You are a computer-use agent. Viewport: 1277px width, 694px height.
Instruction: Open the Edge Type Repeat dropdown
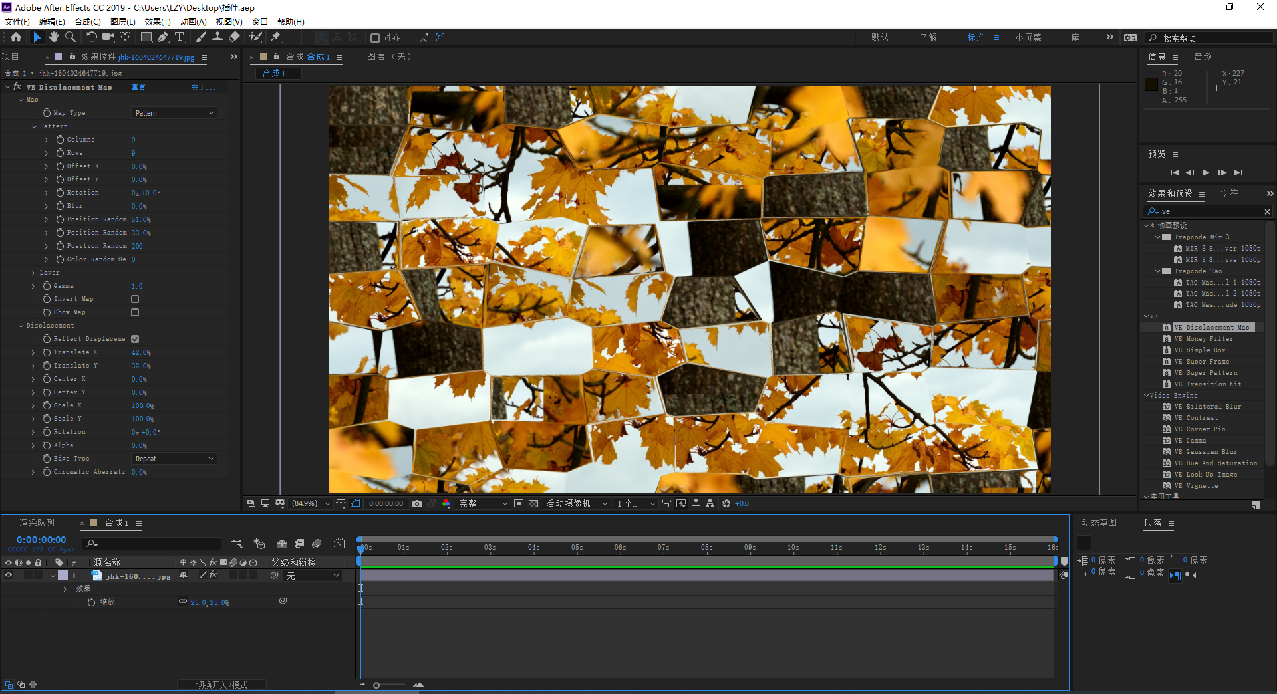click(174, 459)
